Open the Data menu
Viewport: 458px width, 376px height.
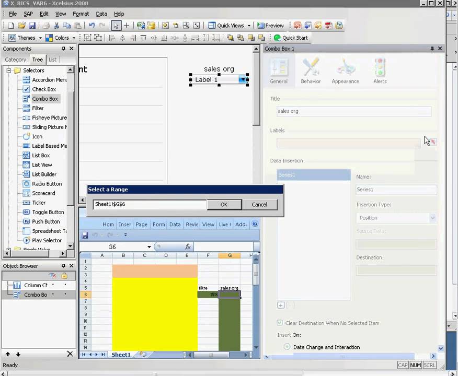(x=101, y=14)
